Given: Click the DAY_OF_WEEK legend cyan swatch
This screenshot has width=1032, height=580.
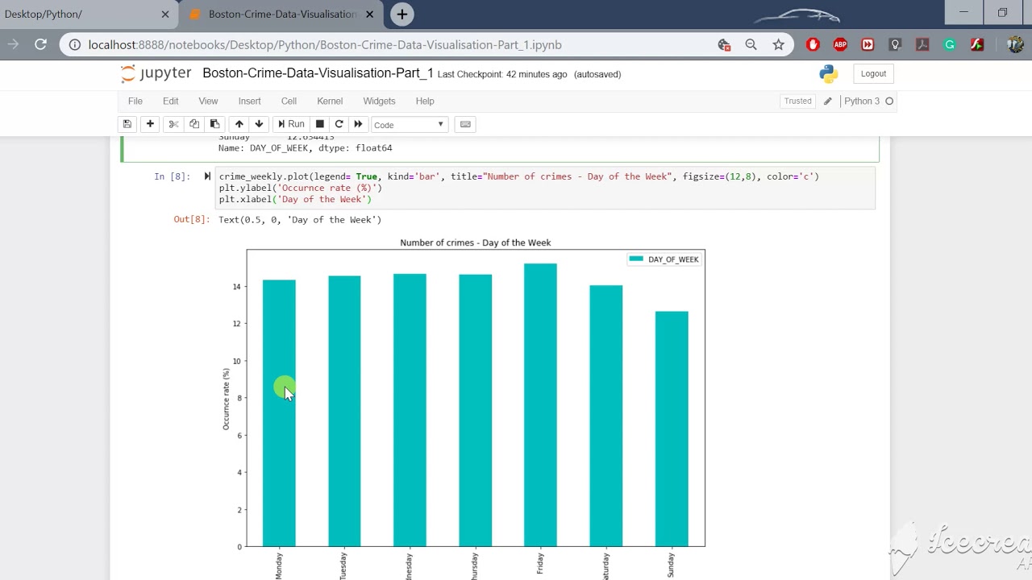Looking at the screenshot, I should click(636, 259).
